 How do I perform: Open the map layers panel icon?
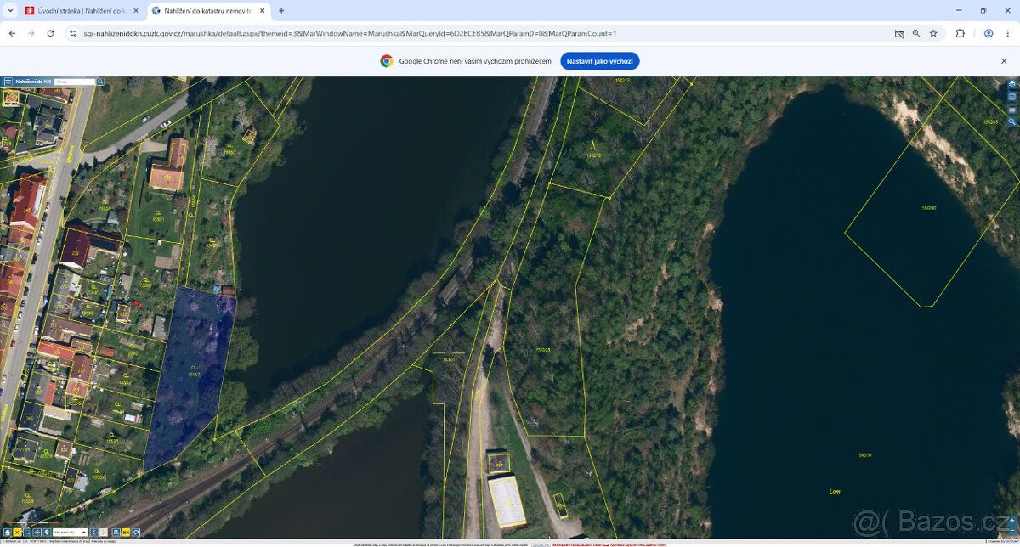(x=1012, y=84)
